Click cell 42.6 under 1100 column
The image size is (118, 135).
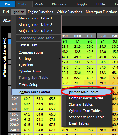tap(90, 52)
